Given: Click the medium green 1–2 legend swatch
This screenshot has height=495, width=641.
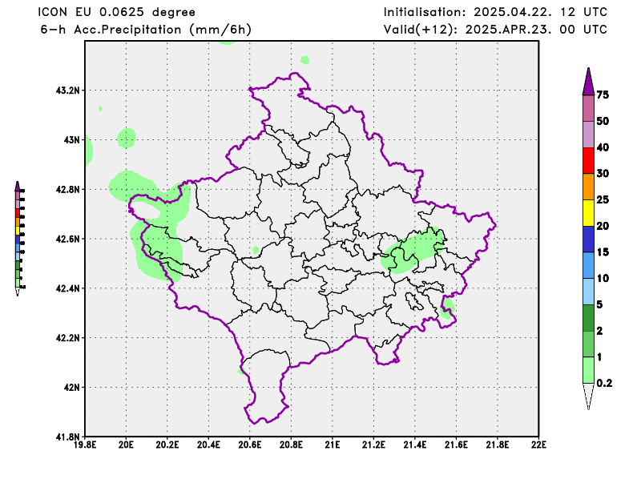Looking at the screenshot, I should 588,344.
